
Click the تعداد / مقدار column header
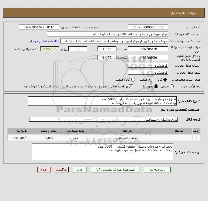click(x=48, y=131)
